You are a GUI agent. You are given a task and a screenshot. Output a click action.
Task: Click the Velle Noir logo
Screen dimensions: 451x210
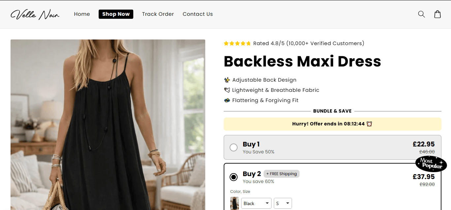[x=35, y=14]
